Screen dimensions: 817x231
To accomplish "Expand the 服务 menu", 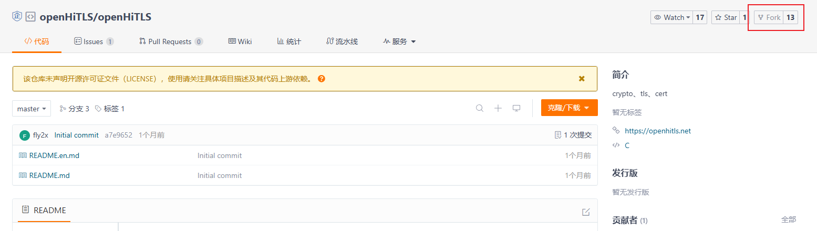I will (399, 41).
